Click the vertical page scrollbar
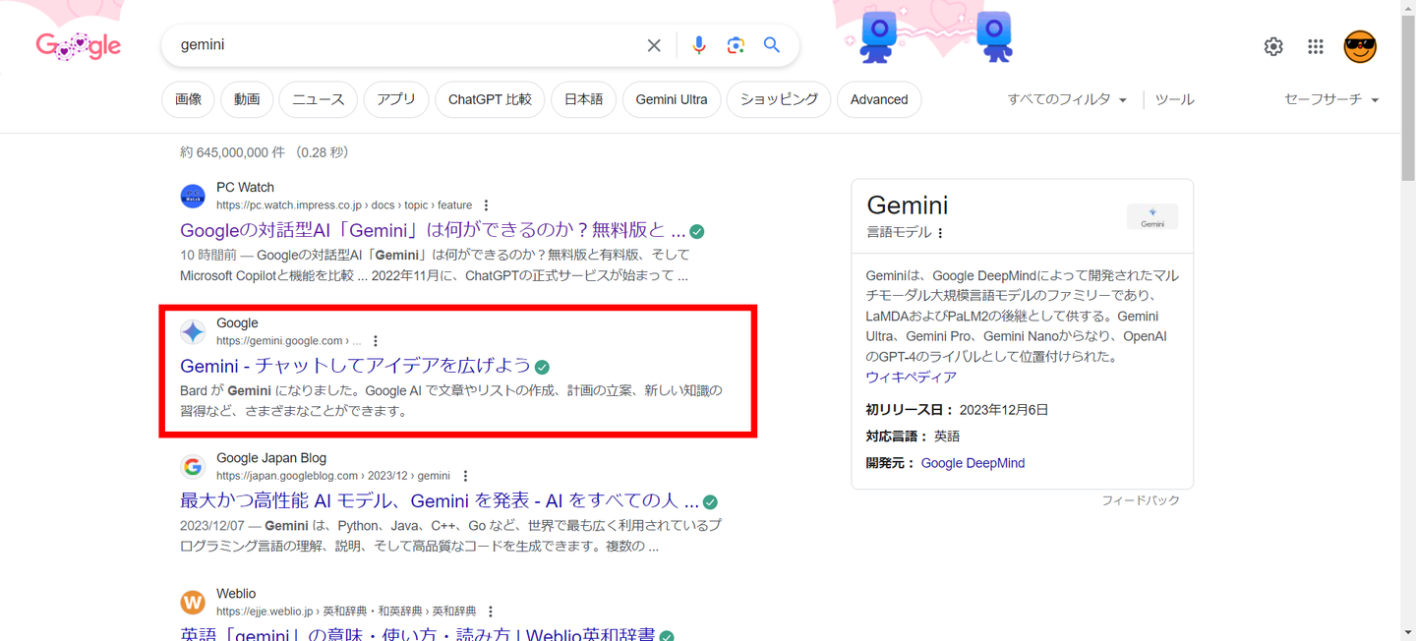The width and height of the screenshot is (1416, 641). 1408,98
